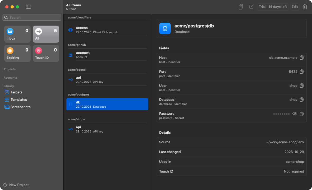This screenshot has width=312, height=190.
Task: Click the db.acme.example host value
Action: pos(283,58)
